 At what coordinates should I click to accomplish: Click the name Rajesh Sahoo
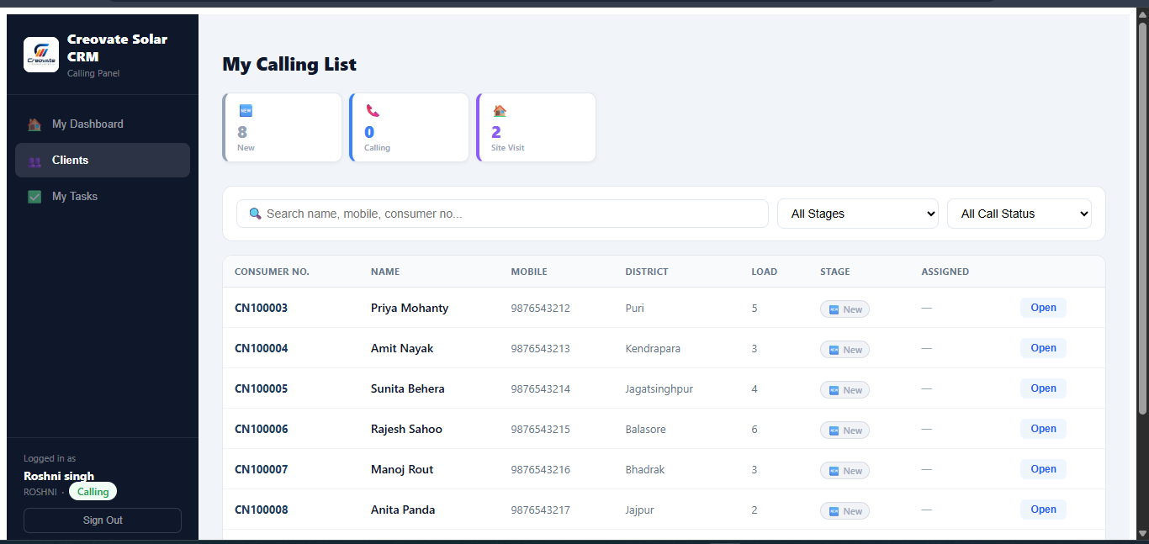[x=406, y=429]
